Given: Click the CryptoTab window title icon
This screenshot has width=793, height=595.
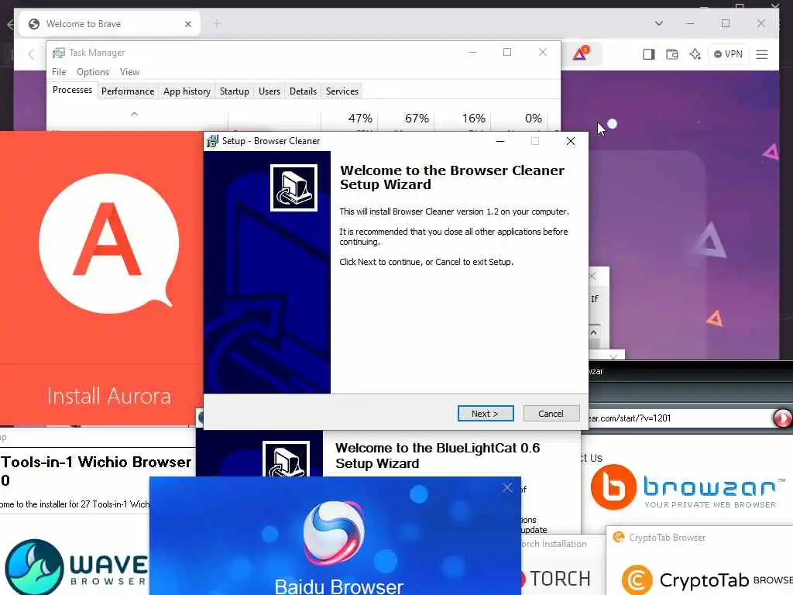Looking at the screenshot, I should (x=619, y=537).
